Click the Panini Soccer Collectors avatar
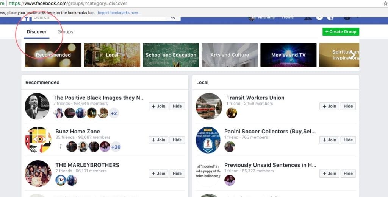The image size is (388, 197). pos(208,140)
